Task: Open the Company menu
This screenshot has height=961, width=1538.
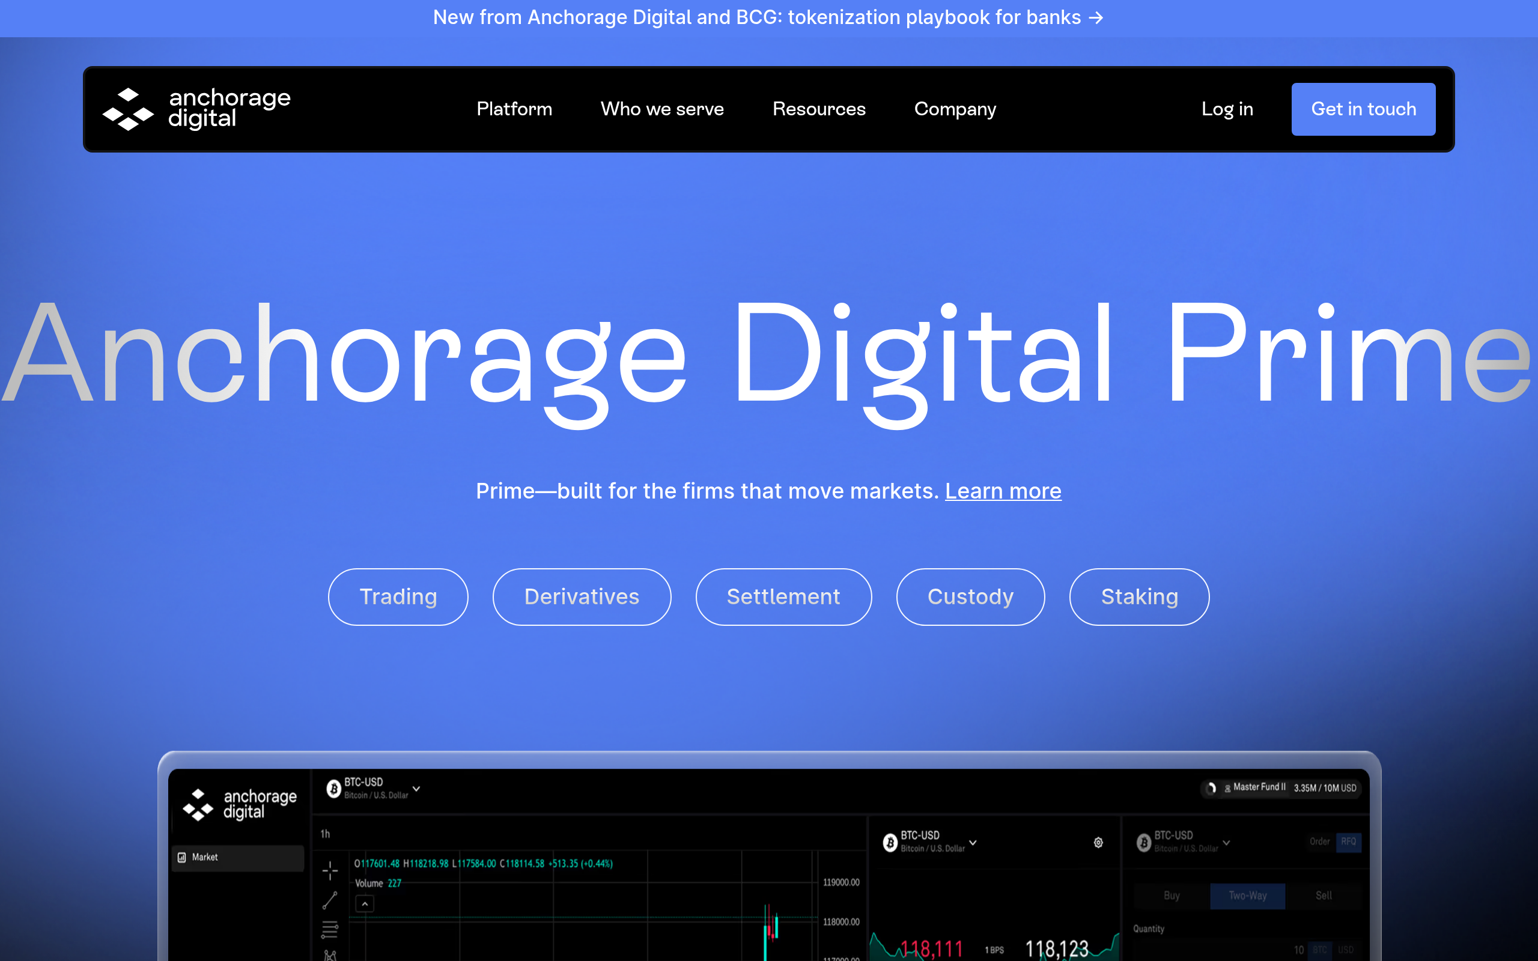Action: point(955,109)
